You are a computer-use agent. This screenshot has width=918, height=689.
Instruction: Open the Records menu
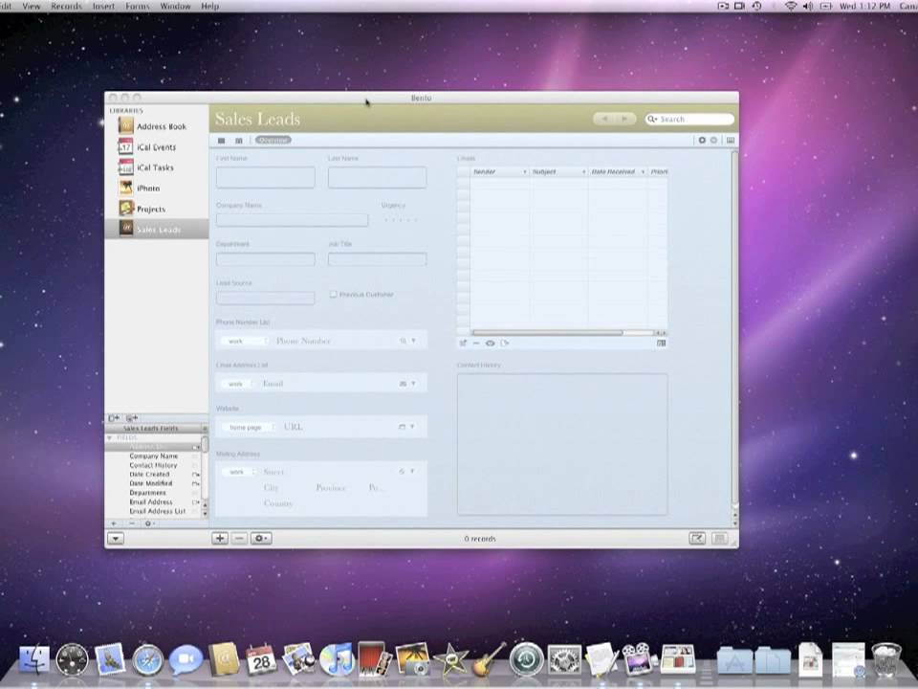pyautogui.click(x=66, y=6)
